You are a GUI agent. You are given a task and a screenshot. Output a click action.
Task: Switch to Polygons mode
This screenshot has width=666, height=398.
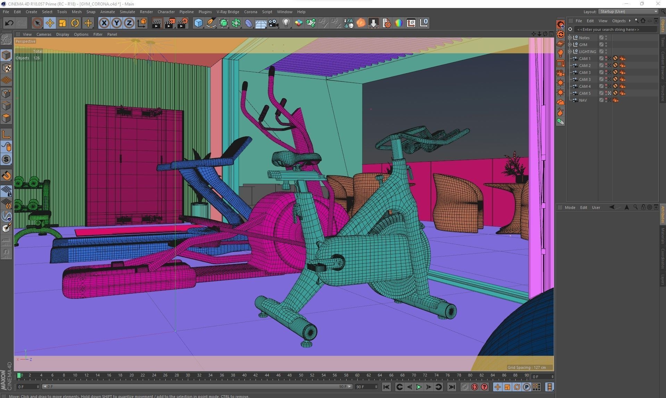tap(6, 118)
